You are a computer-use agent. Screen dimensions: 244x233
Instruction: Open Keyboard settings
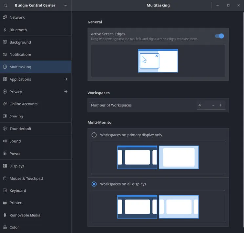pyautogui.click(x=36, y=191)
